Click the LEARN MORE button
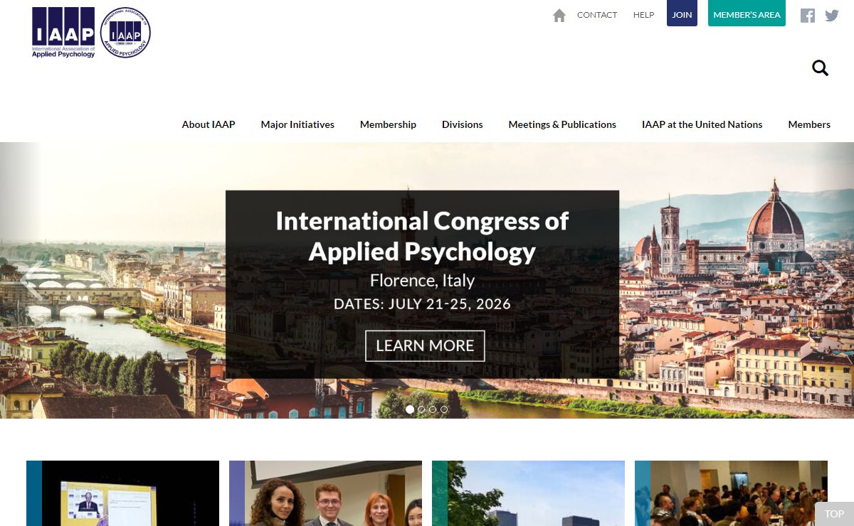Image resolution: width=854 pixels, height=526 pixels. pyautogui.click(x=425, y=345)
